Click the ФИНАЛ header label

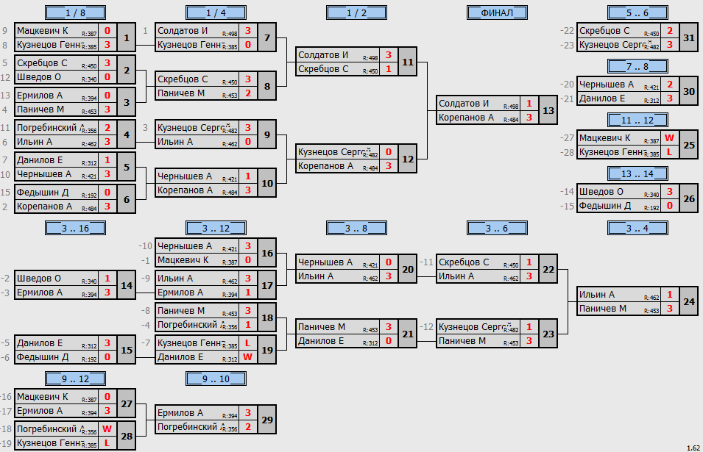[x=497, y=12]
